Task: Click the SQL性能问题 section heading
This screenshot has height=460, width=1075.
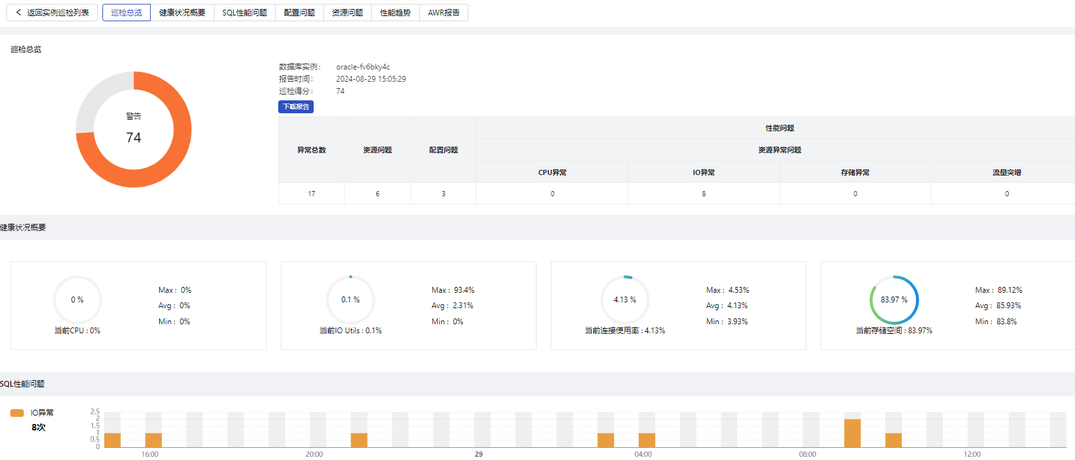Action: [23, 384]
